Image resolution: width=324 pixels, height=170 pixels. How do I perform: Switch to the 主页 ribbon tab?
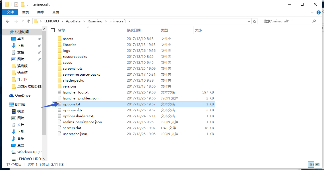click(26, 12)
